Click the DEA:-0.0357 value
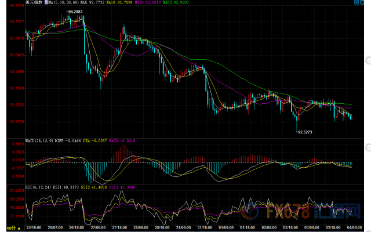This screenshot has height=232, width=371. pos(95,141)
